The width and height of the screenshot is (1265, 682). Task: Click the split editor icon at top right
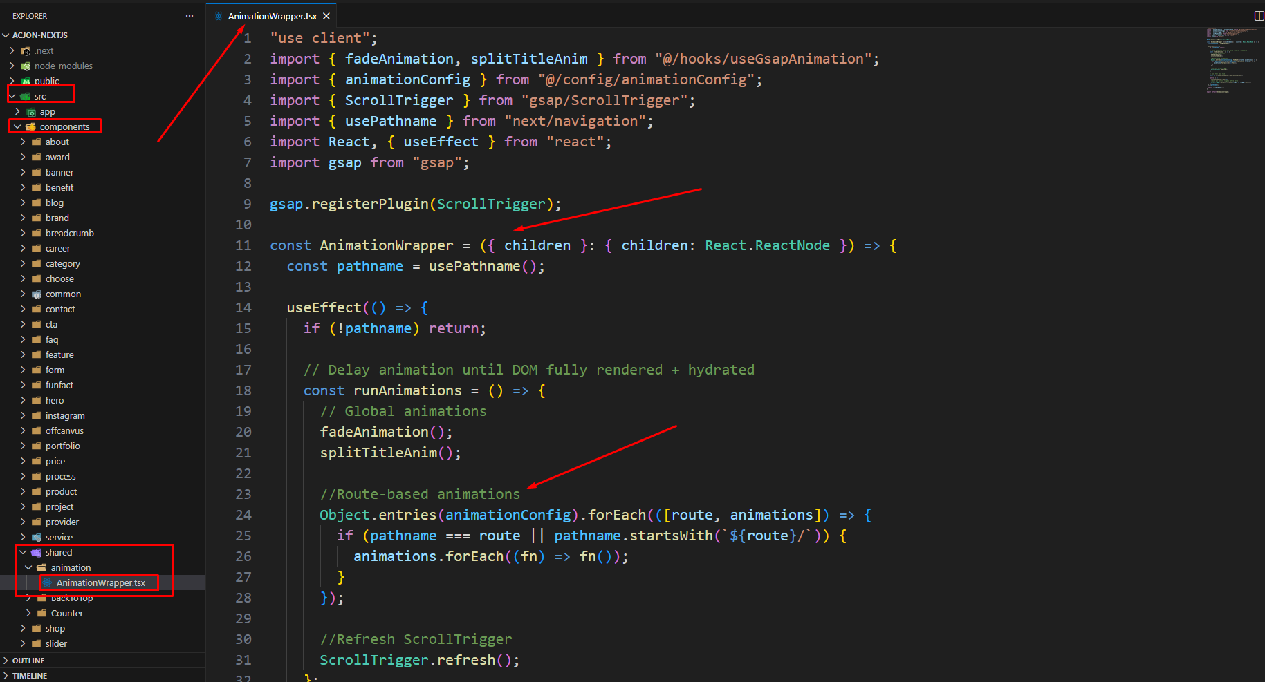click(x=1259, y=16)
